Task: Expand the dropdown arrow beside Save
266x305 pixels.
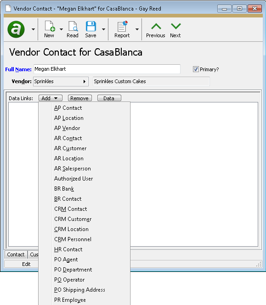Action: coord(103,29)
